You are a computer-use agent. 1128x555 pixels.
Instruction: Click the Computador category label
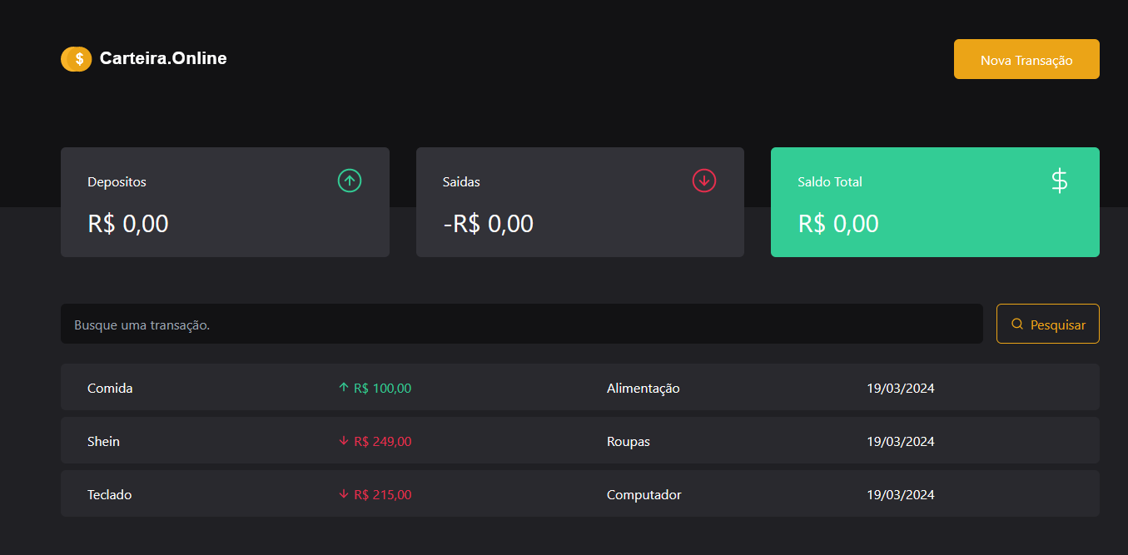pyautogui.click(x=644, y=495)
